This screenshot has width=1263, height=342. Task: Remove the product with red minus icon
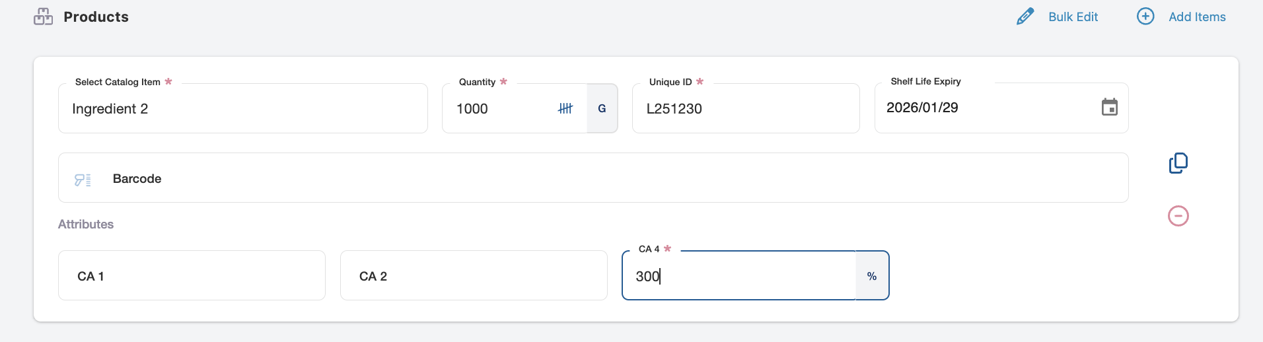pos(1178,216)
